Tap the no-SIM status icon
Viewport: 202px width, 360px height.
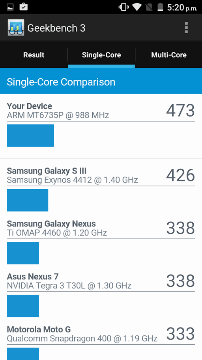pyautogui.click(x=149, y=7)
